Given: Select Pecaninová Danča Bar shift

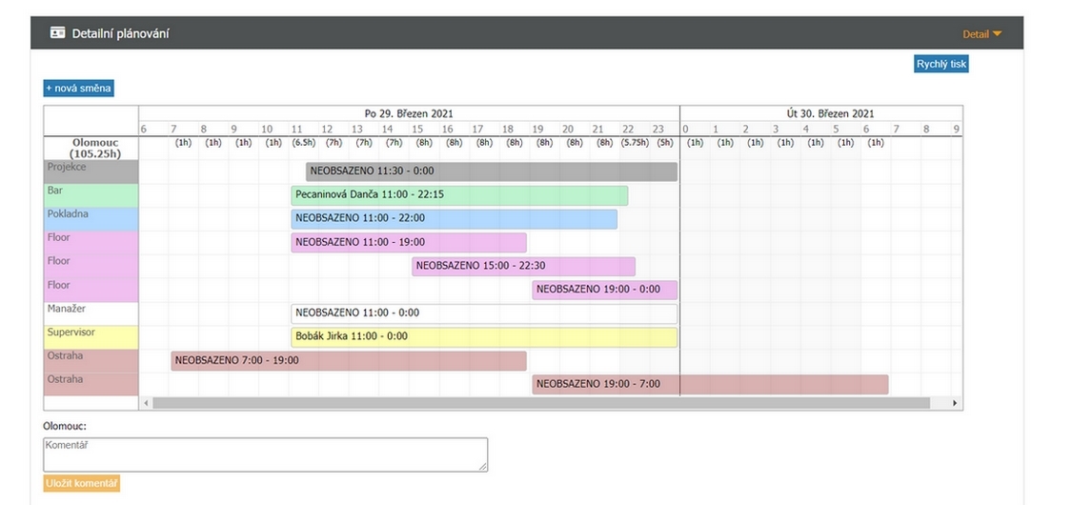Looking at the screenshot, I should click(x=459, y=195).
